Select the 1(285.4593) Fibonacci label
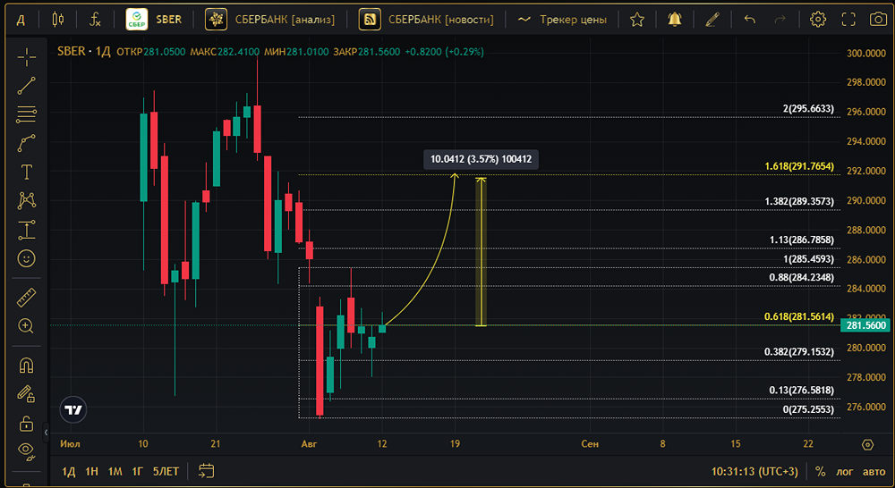 (x=808, y=259)
